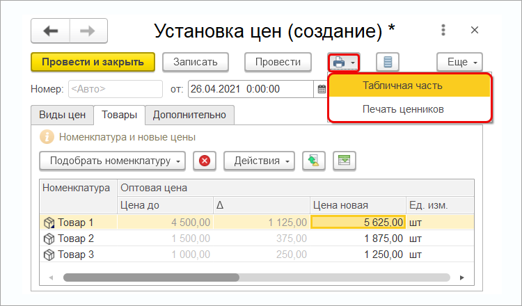Choose Печать ценников from print menu
Viewport: 522px width, 306px height.
pyautogui.click(x=403, y=109)
